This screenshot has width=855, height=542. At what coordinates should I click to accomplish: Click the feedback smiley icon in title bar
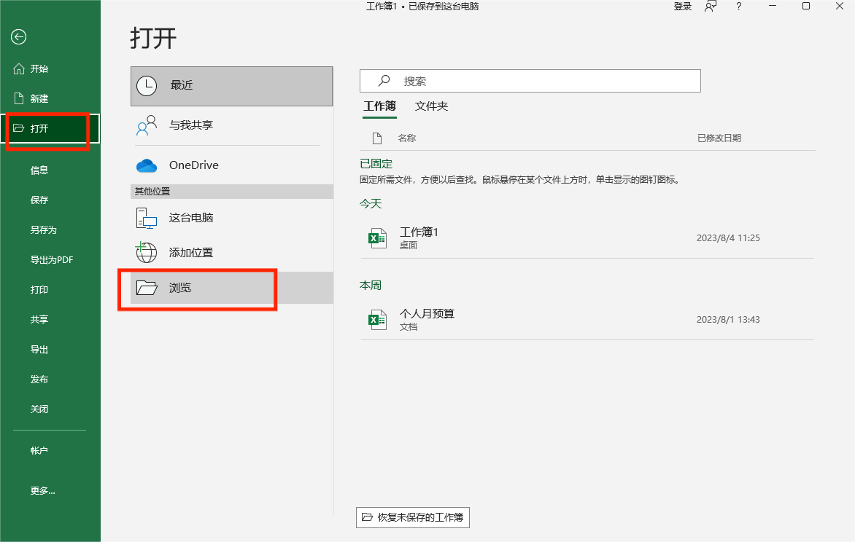point(710,7)
